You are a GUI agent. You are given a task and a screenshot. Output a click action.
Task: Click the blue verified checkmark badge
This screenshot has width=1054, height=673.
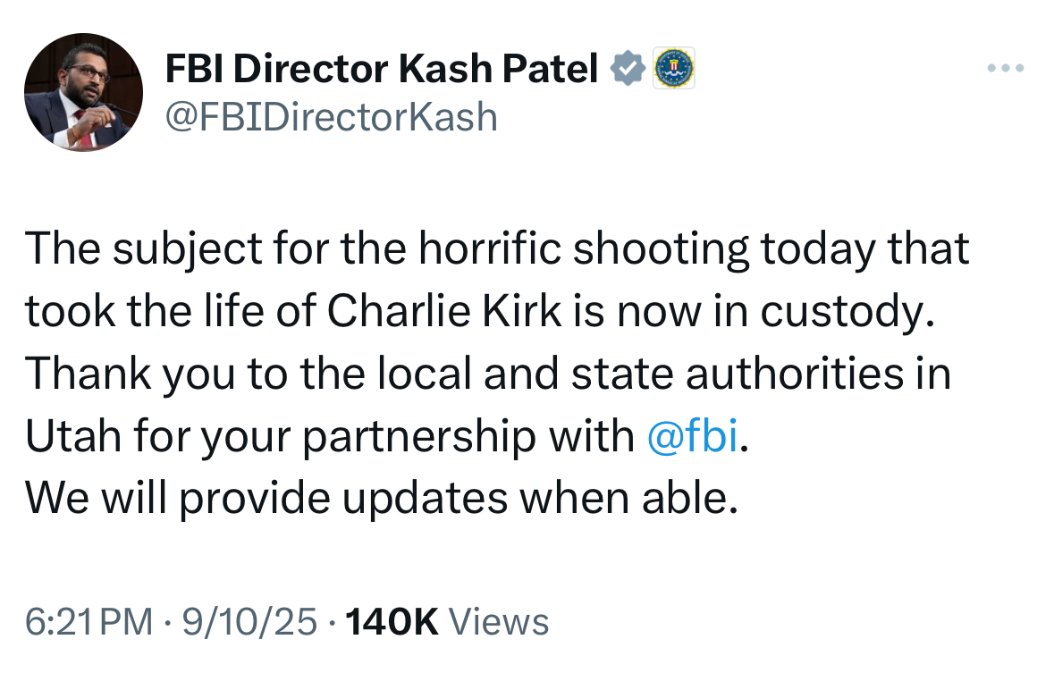click(628, 68)
